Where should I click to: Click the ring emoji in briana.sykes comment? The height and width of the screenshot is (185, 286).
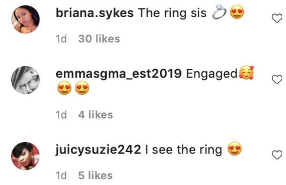[x=219, y=12]
